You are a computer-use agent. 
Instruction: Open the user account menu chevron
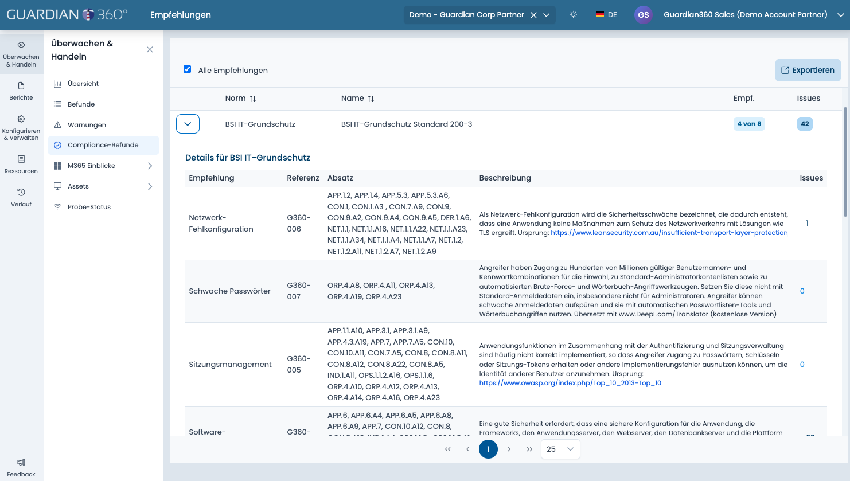(x=841, y=15)
